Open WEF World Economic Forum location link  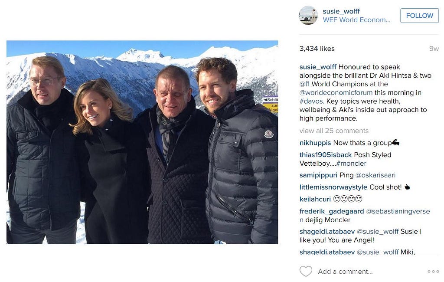click(x=356, y=20)
